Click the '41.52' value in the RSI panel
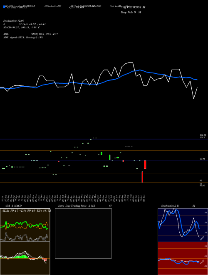Screen dimensions: 208x275 (x=202, y=262)
